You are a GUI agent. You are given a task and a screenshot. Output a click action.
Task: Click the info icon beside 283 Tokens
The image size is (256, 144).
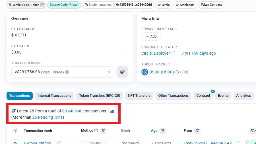click(x=67, y=72)
